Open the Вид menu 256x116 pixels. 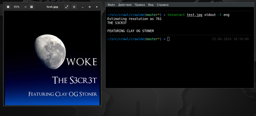coord(151,5)
